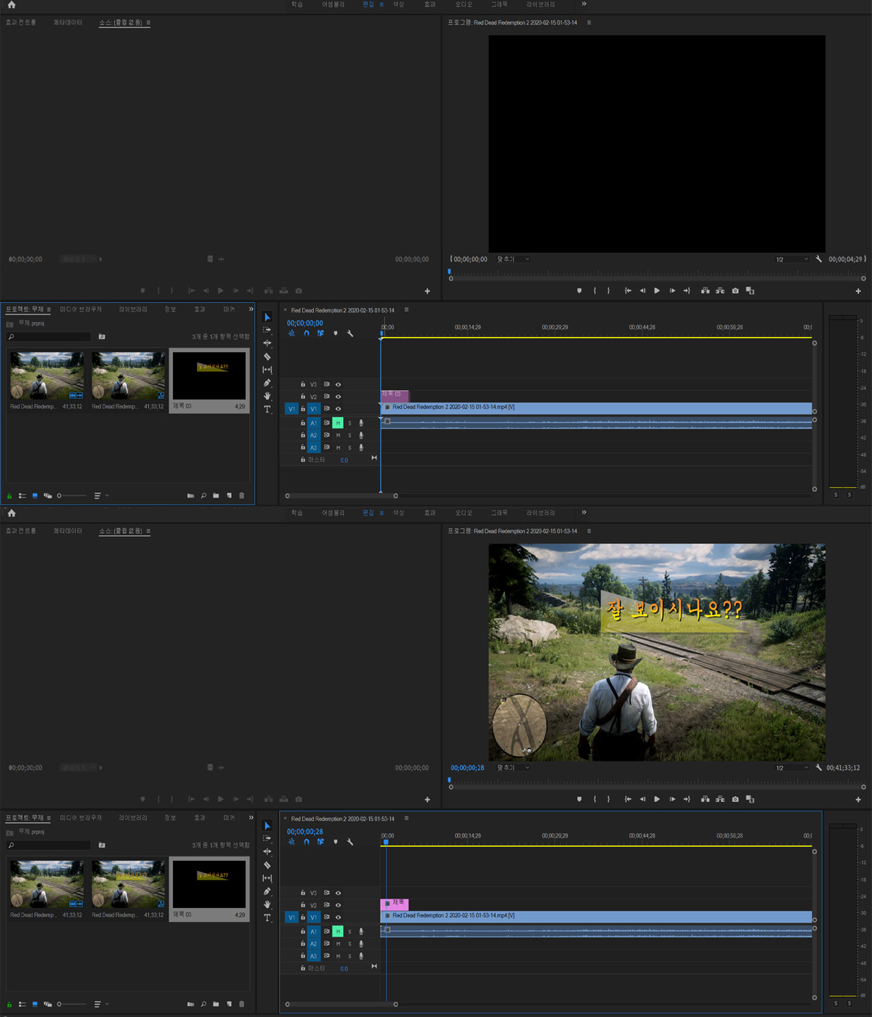Open sort icons dropdown in upper Project panel footer

(x=101, y=495)
